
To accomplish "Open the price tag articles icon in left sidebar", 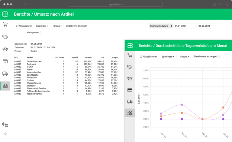I will tap(5, 37).
